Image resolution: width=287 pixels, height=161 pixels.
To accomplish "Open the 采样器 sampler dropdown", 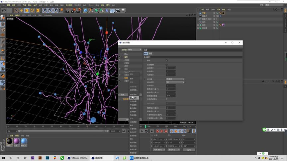I will pyautogui.click(x=175, y=79).
